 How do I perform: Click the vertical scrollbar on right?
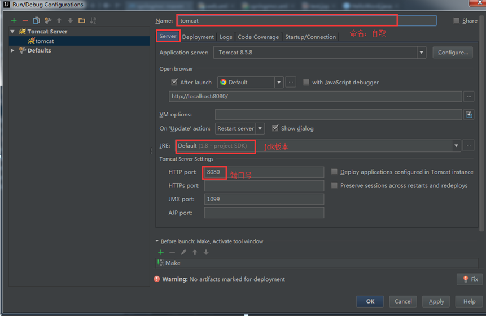click(x=481, y=123)
